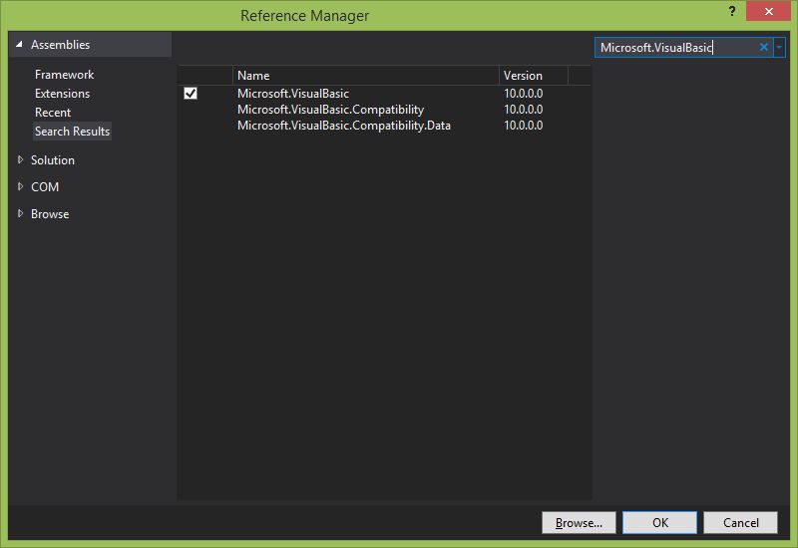This screenshot has height=548, width=798.
Task: Click the Cancel button
Action: (740, 522)
